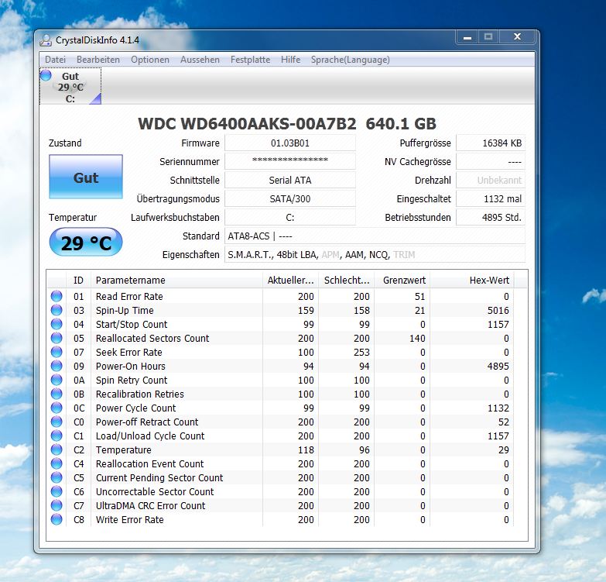Click the status orb for Write Error Rate
Screen dimensions: 606x582
click(56, 519)
